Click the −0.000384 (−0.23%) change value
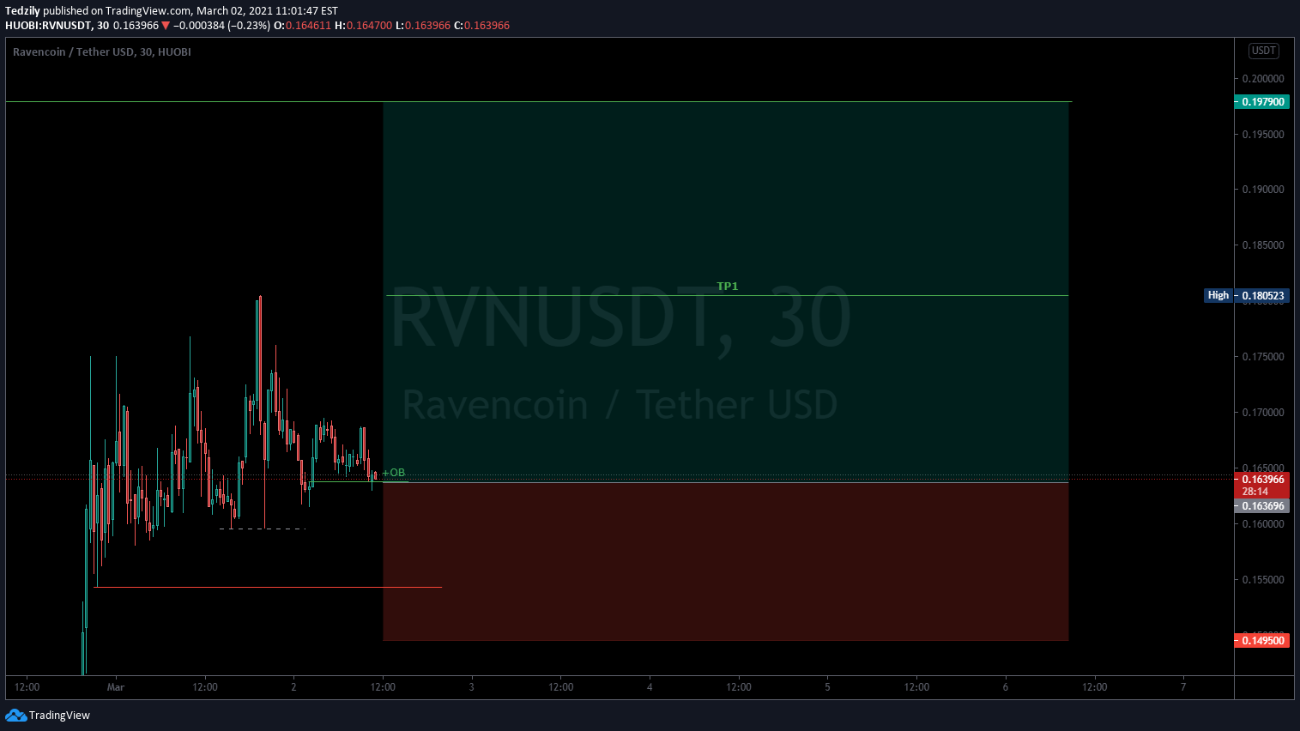This screenshot has height=731, width=1300. point(221,26)
